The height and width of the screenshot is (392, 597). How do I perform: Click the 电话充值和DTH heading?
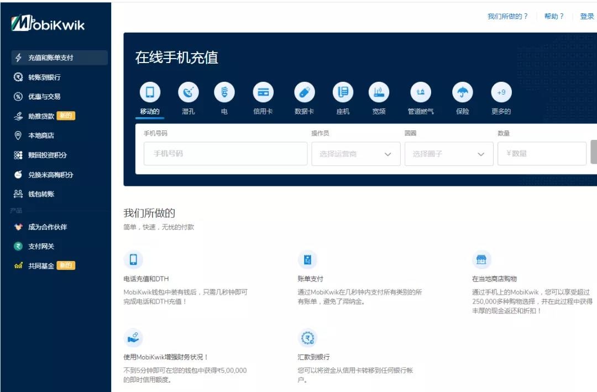146,279
